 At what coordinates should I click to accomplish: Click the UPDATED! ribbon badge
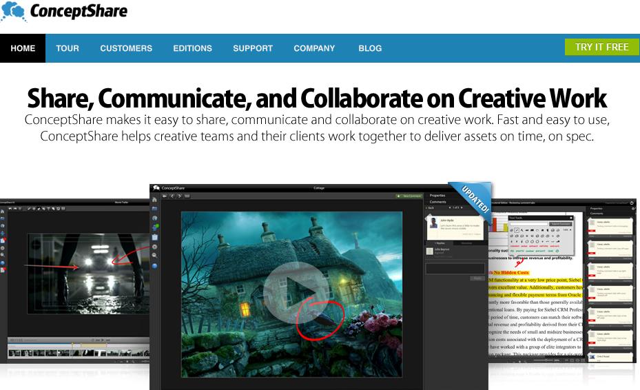(471, 203)
